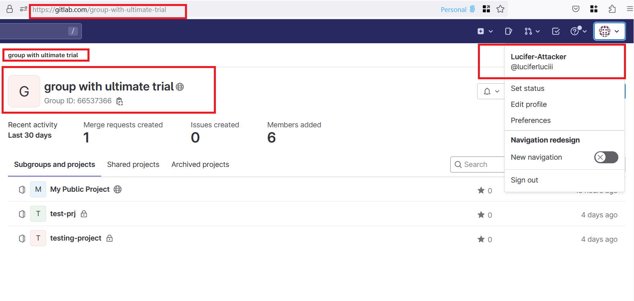Open the Issues icon in top navbar

[x=508, y=31]
